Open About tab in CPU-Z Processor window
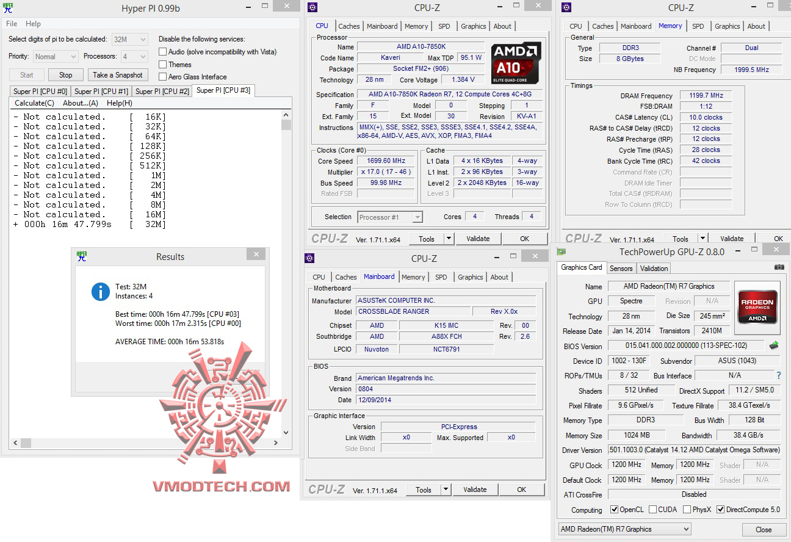The height and width of the screenshot is (542, 791). (503, 26)
